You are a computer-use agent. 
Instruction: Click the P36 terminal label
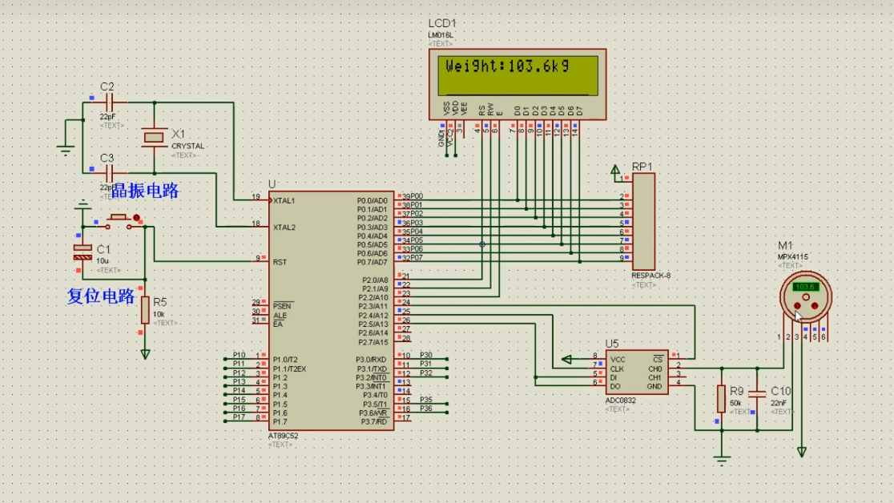[426, 408]
